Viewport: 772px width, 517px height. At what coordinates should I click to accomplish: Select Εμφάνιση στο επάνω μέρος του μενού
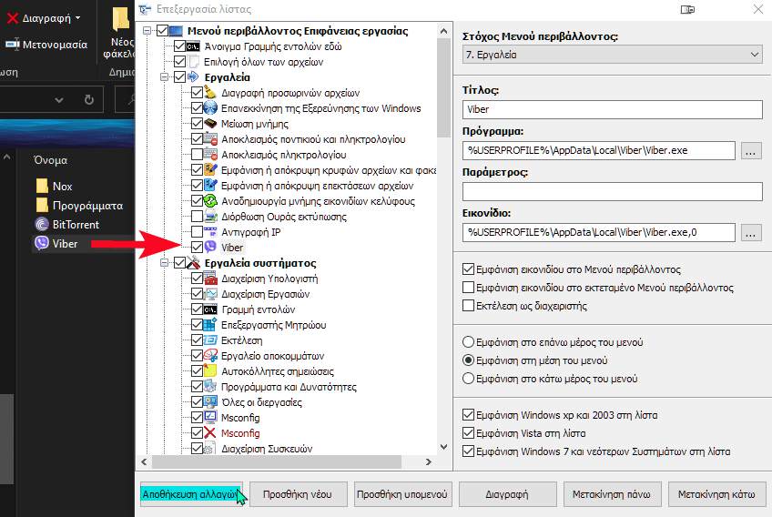click(468, 342)
